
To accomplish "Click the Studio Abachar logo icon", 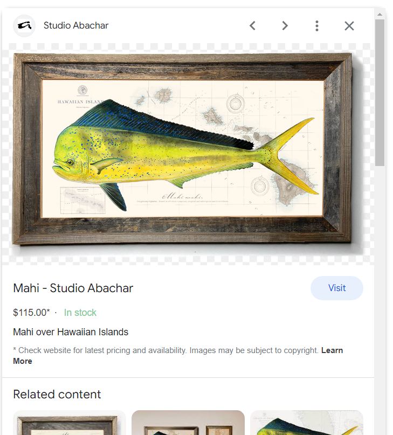I will tap(24, 26).
